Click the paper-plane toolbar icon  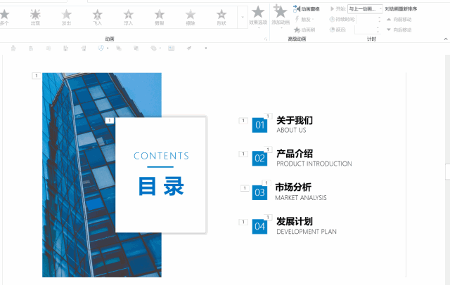tap(189, 48)
